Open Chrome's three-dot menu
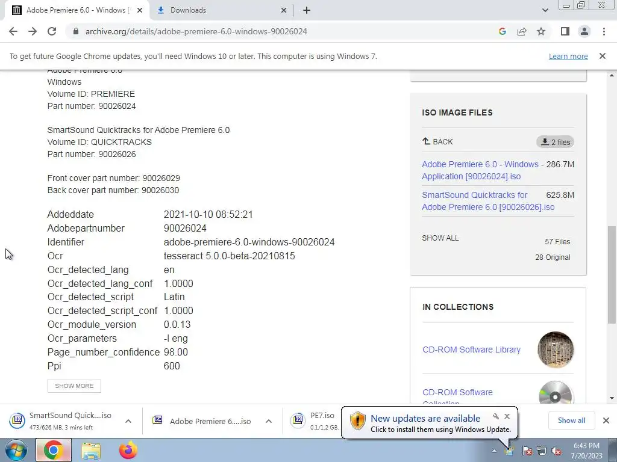 click(x=604, y=31)
